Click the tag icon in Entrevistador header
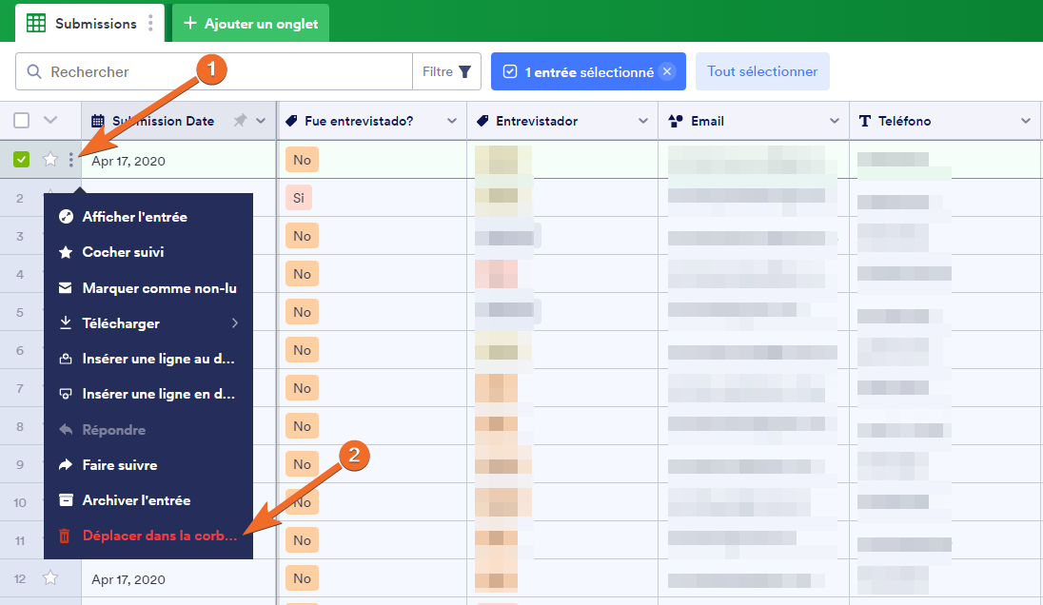The image size is (1043, 605). click(x=482, y=121)
